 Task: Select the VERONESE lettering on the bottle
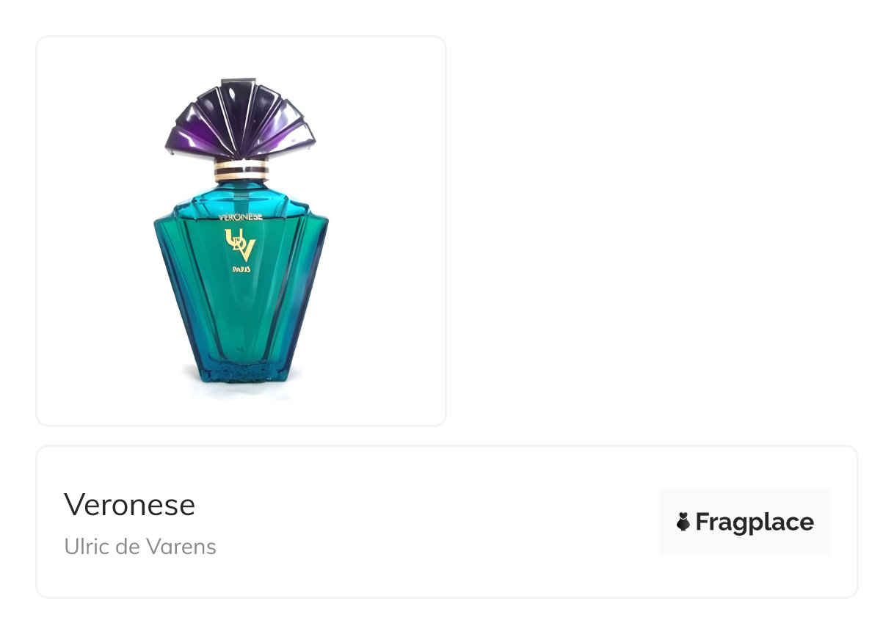(241, 217)
